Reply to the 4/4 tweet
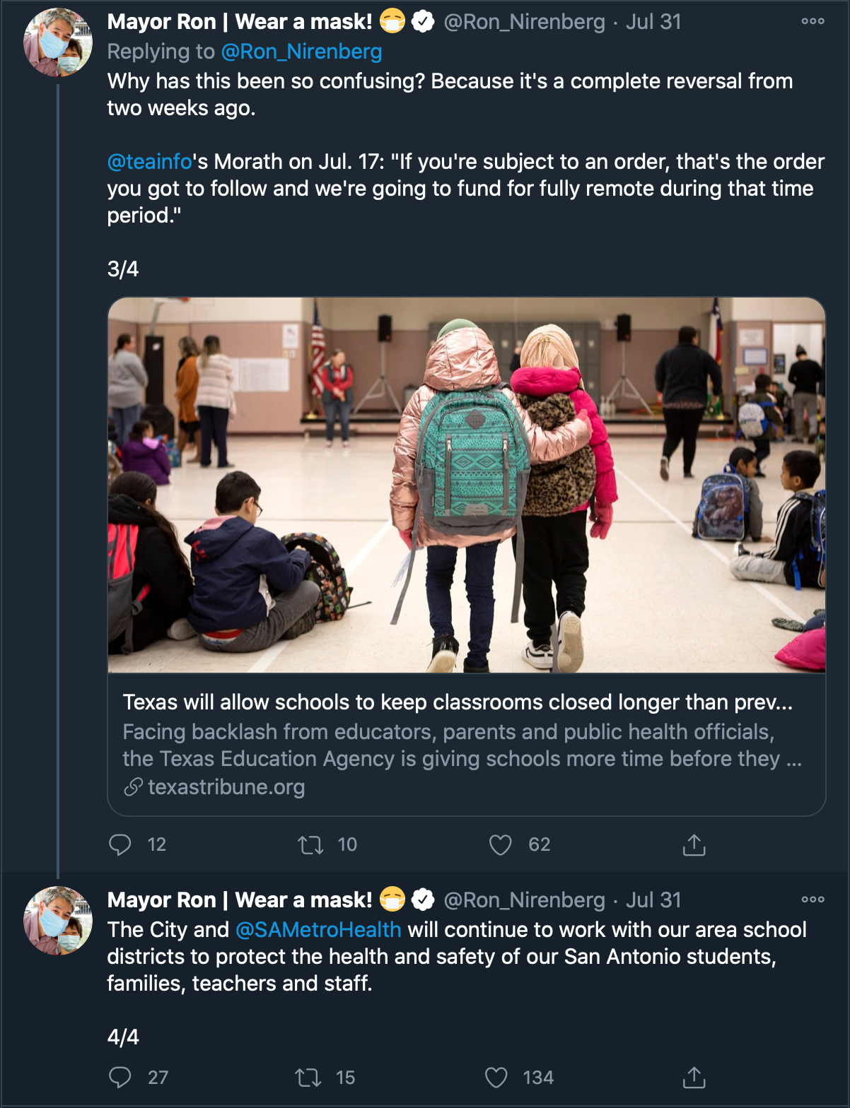The height and width of the screenshot is (1108, 850). [120, 1077]
